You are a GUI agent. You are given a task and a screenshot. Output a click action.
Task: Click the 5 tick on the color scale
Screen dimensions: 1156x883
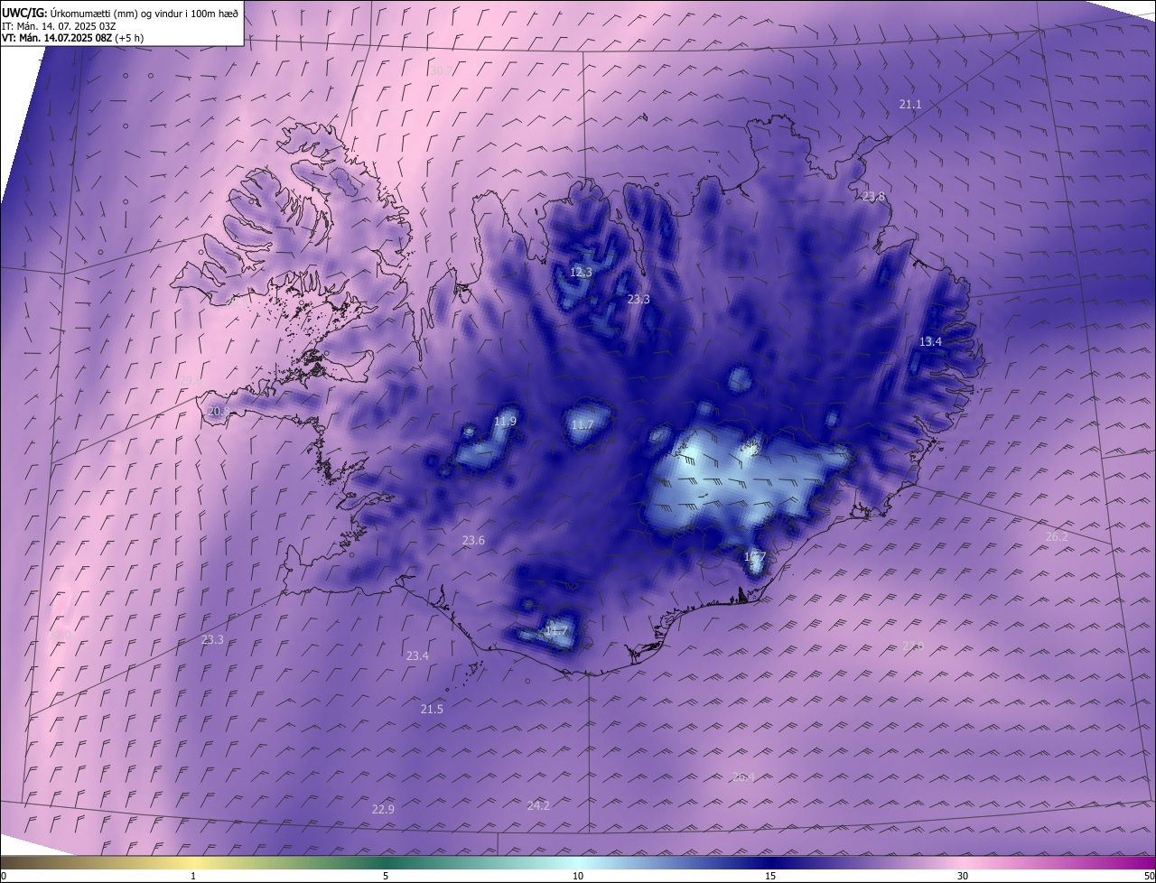click(x=386, y=876)
